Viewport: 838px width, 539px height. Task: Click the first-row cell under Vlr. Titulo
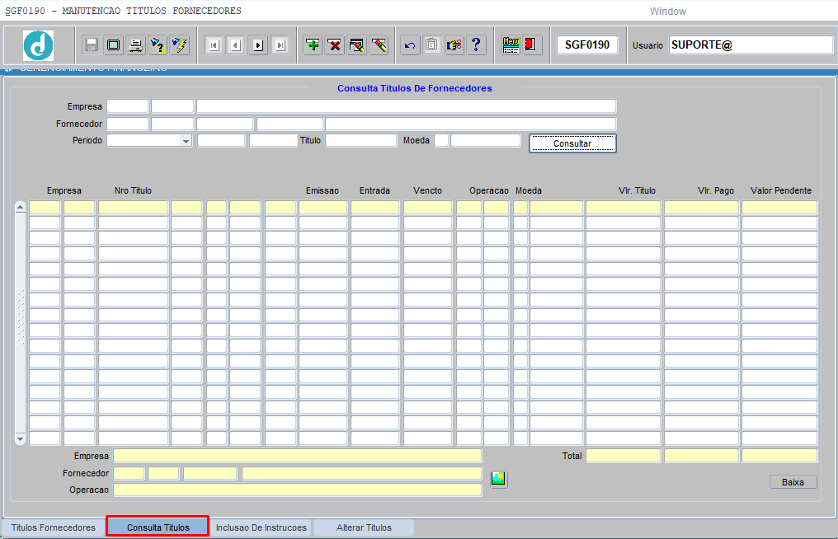624,207
